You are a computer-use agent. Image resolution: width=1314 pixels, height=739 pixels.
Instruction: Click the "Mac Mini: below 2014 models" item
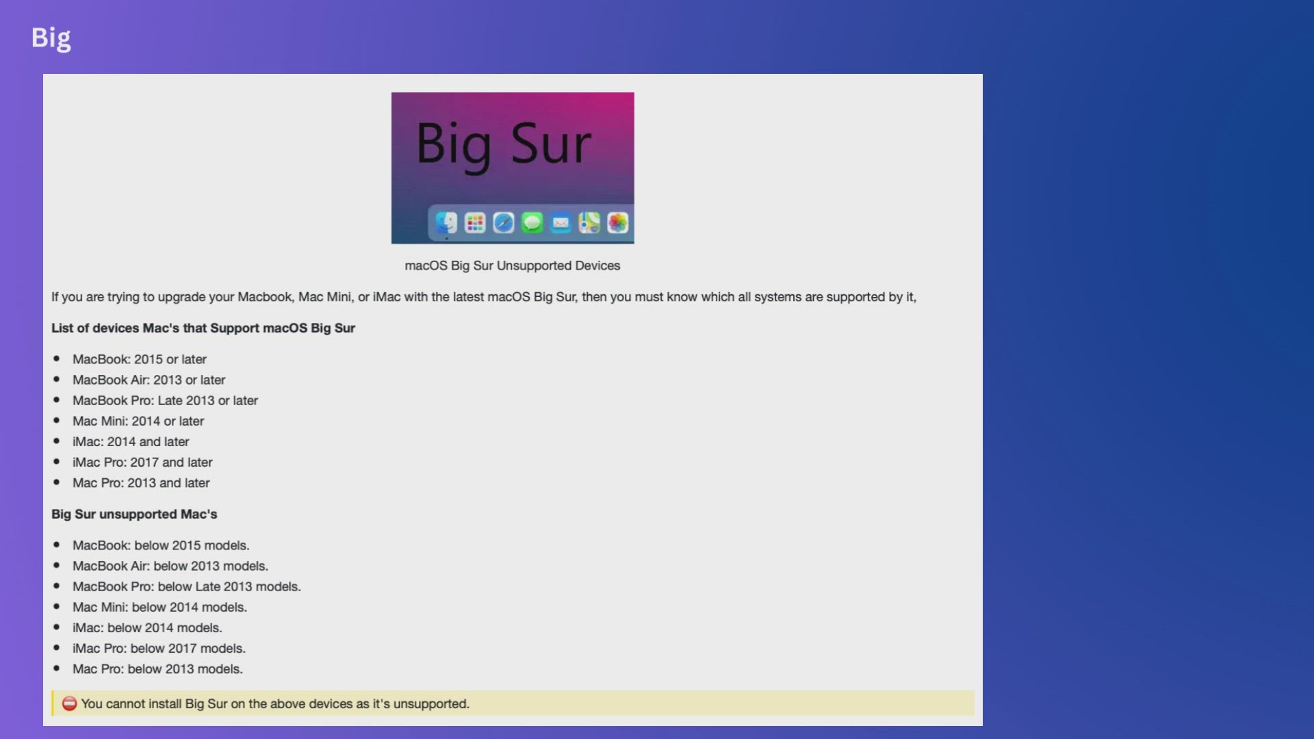pyautogui.click(x=159, y=607)
